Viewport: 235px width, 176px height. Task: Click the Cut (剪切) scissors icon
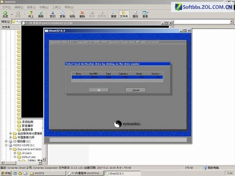[53, 15]
